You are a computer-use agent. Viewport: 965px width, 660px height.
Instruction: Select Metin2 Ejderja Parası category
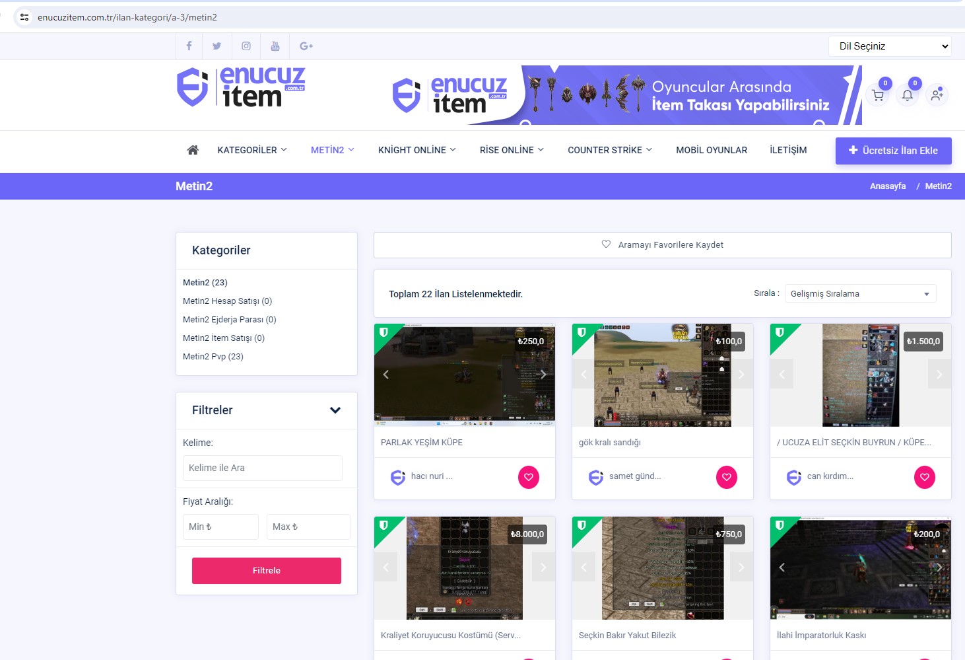(x=230, y=319)
